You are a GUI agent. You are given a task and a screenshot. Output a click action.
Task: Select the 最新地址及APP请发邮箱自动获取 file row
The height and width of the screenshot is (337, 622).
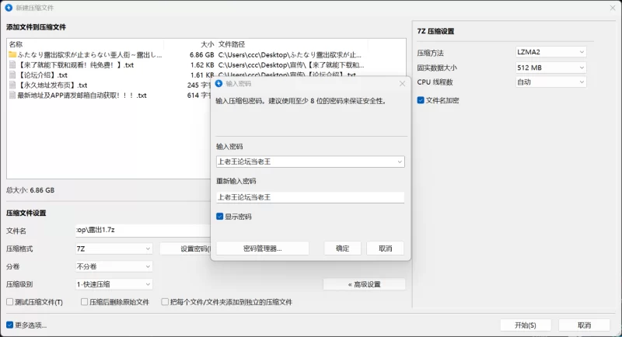tap(110, 96)
